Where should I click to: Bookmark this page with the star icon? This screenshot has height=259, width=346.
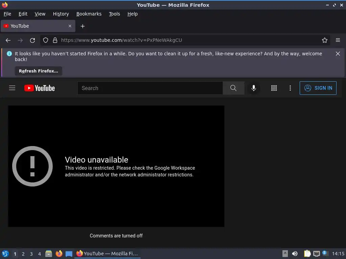point(325,40)
